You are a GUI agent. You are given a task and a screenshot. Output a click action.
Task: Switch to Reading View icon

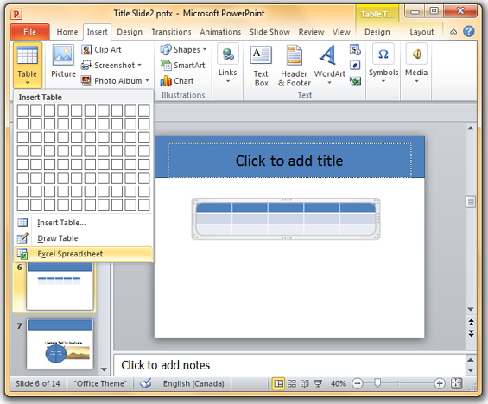[x=305, y=383]
